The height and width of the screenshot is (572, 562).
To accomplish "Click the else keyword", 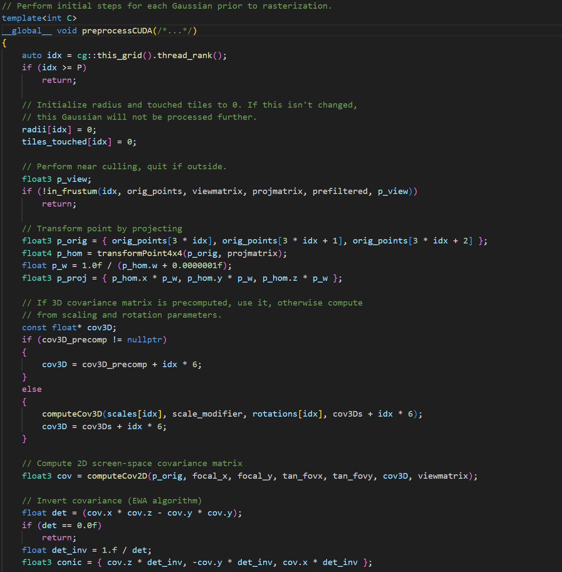I will coord(32,389).
